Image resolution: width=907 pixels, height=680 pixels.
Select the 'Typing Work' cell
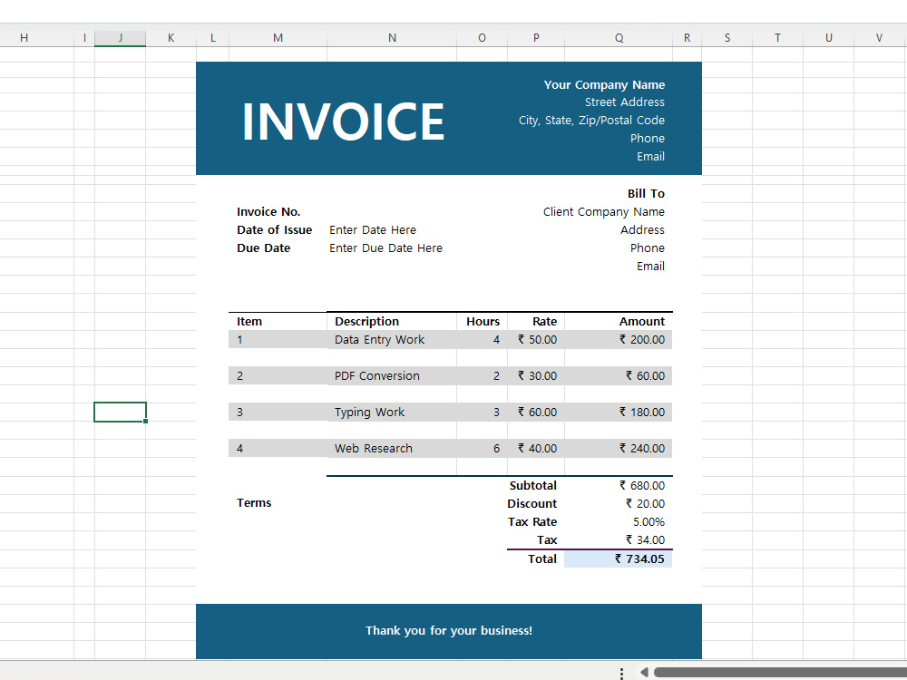pos(369,413)
